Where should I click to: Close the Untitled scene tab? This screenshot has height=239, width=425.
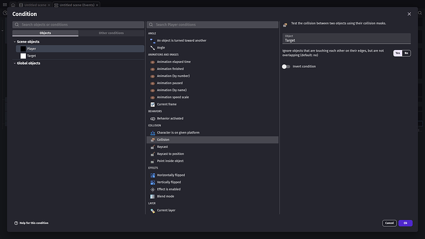tap(49, 5)
